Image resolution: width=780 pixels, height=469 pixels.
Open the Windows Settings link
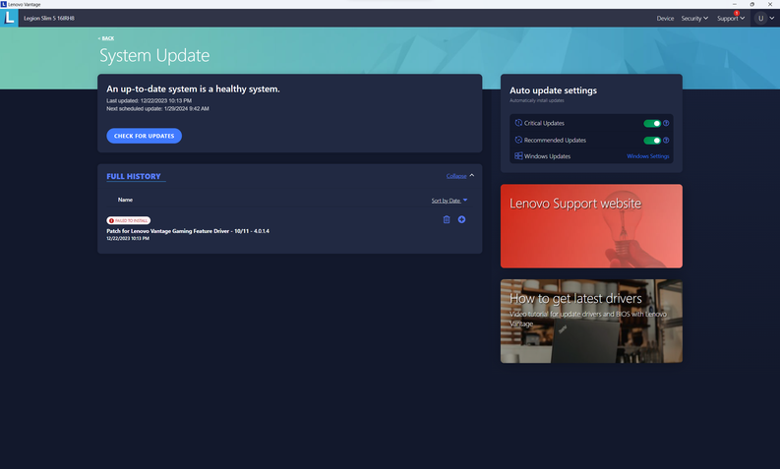[647, 156]
